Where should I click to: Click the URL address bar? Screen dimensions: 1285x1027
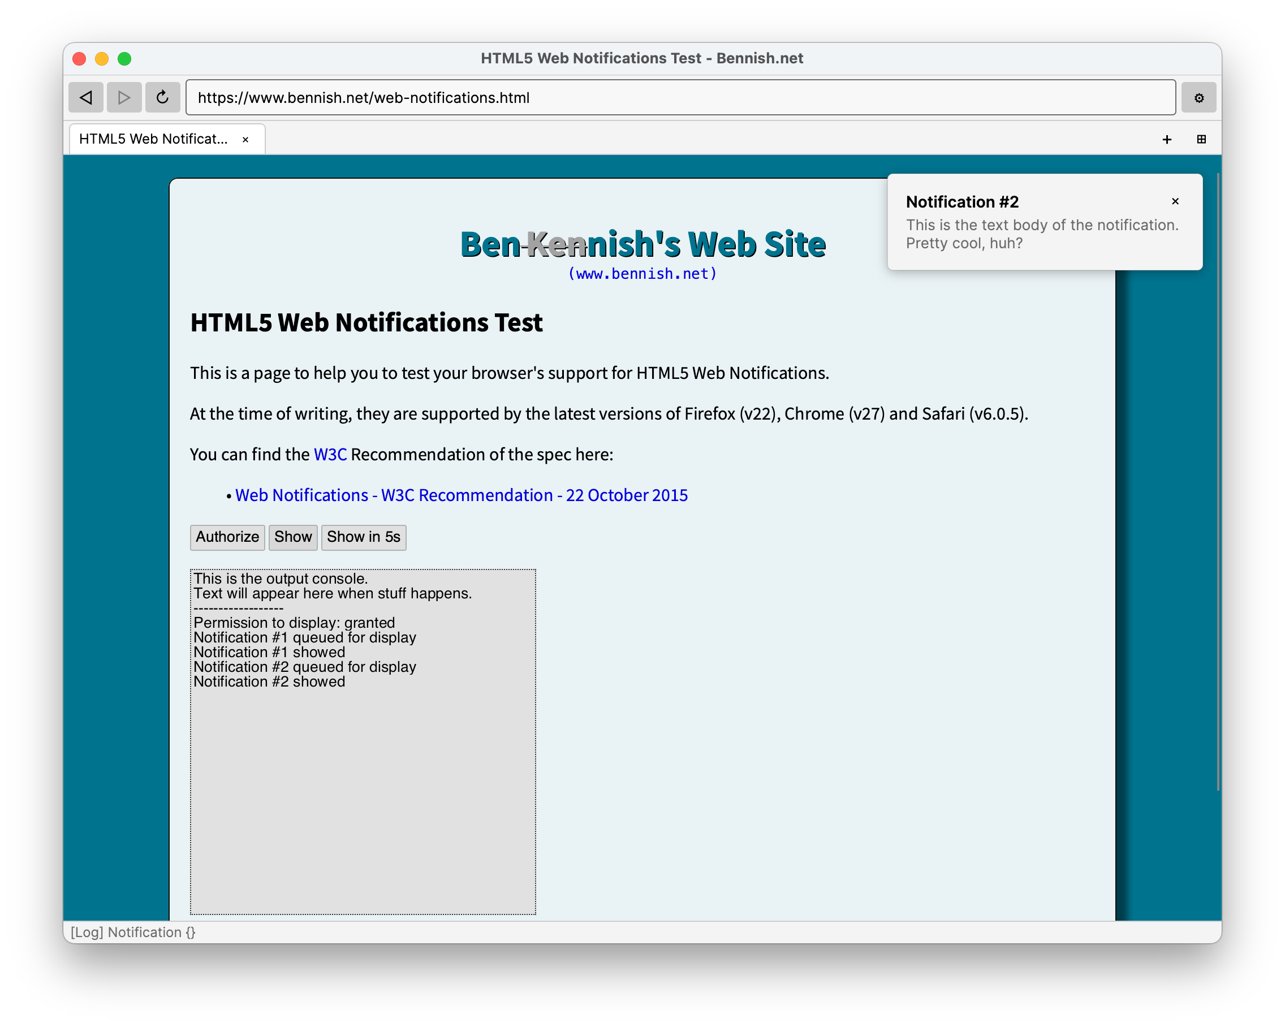click(x=679, y=97)
